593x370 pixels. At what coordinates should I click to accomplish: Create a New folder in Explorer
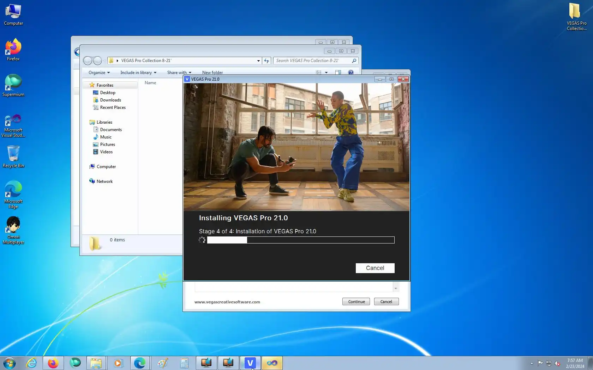[x=212, y=73]
